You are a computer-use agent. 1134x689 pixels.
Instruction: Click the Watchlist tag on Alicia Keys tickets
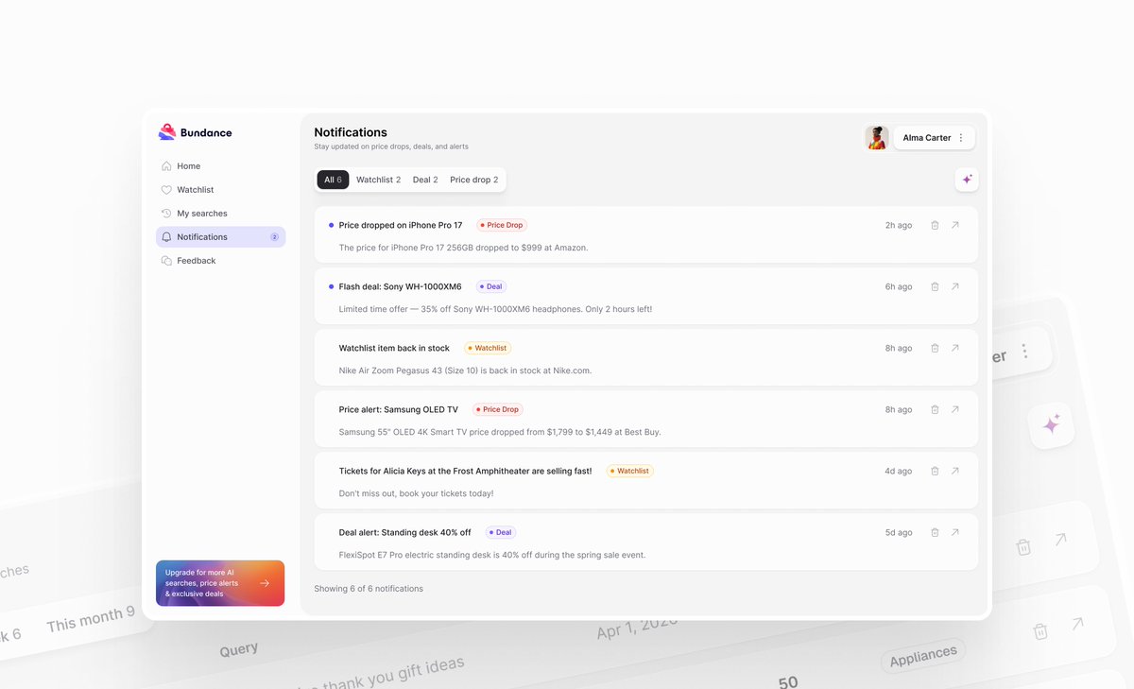[x=630, y=471]
